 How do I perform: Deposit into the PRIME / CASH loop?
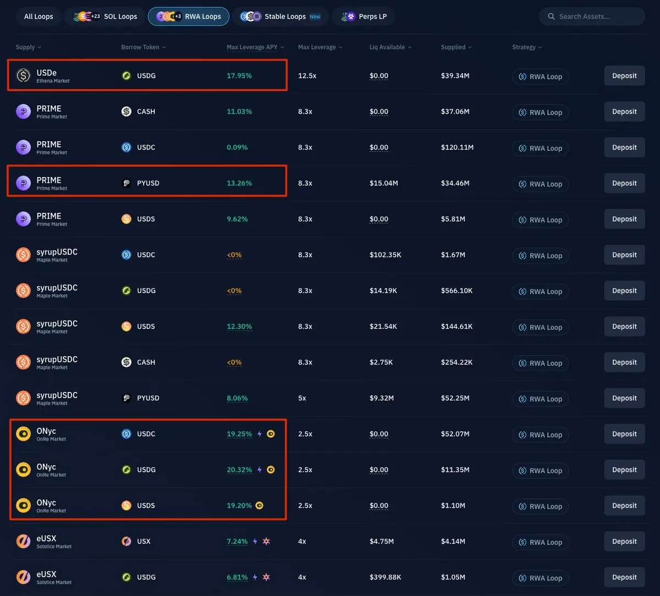tap(624, 112)
